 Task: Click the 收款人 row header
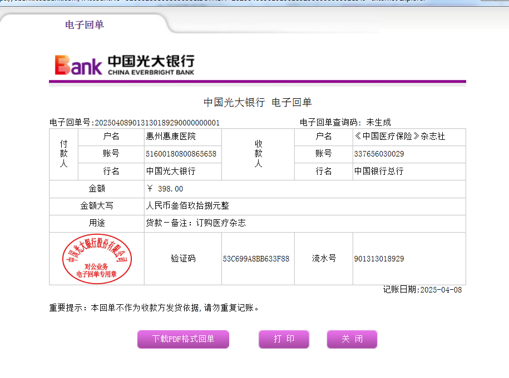258,154
